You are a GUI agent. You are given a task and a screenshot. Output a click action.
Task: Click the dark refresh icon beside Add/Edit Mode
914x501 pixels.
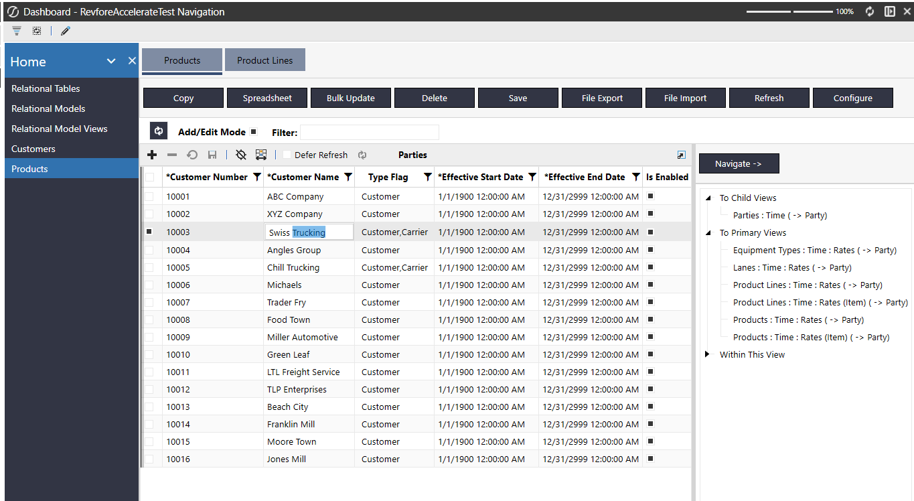[159, 131]
